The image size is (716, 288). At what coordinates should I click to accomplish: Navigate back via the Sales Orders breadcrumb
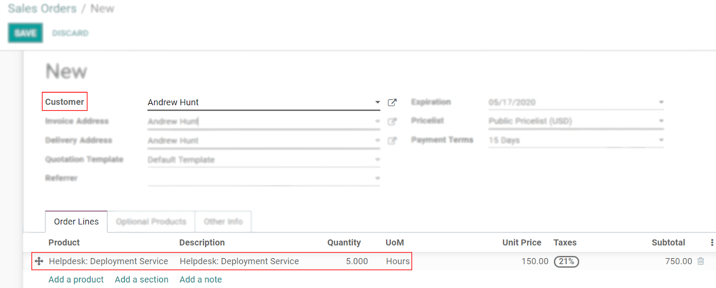pos(42,8)
